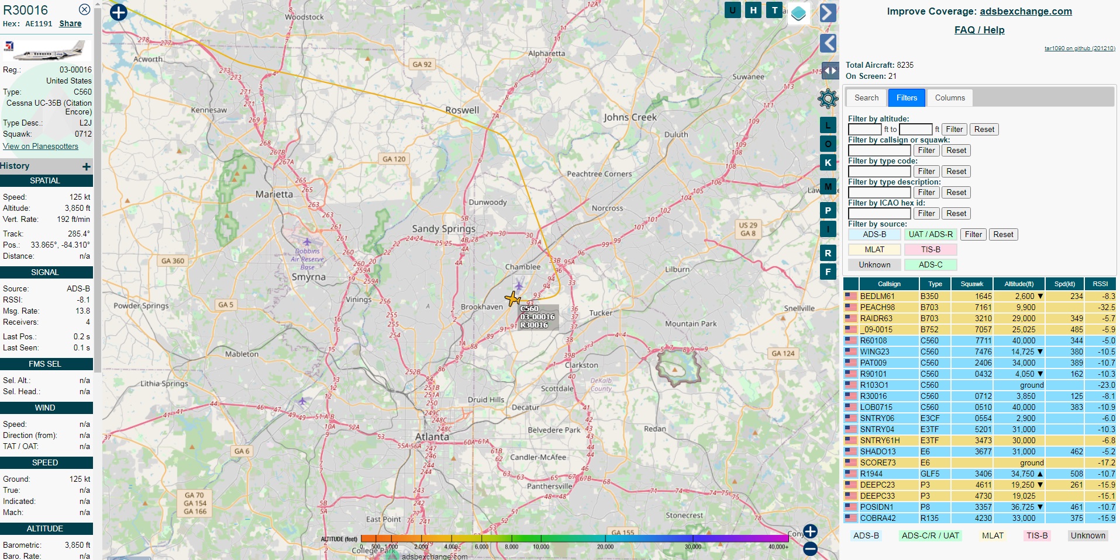Toggle sidebar width with double-arrow button

830,71
